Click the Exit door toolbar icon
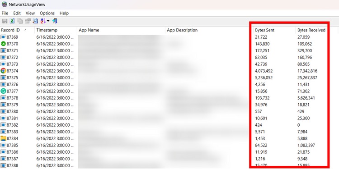Image resolution: width=339 pixels, height=169 pixels. [x=55, y=21]
